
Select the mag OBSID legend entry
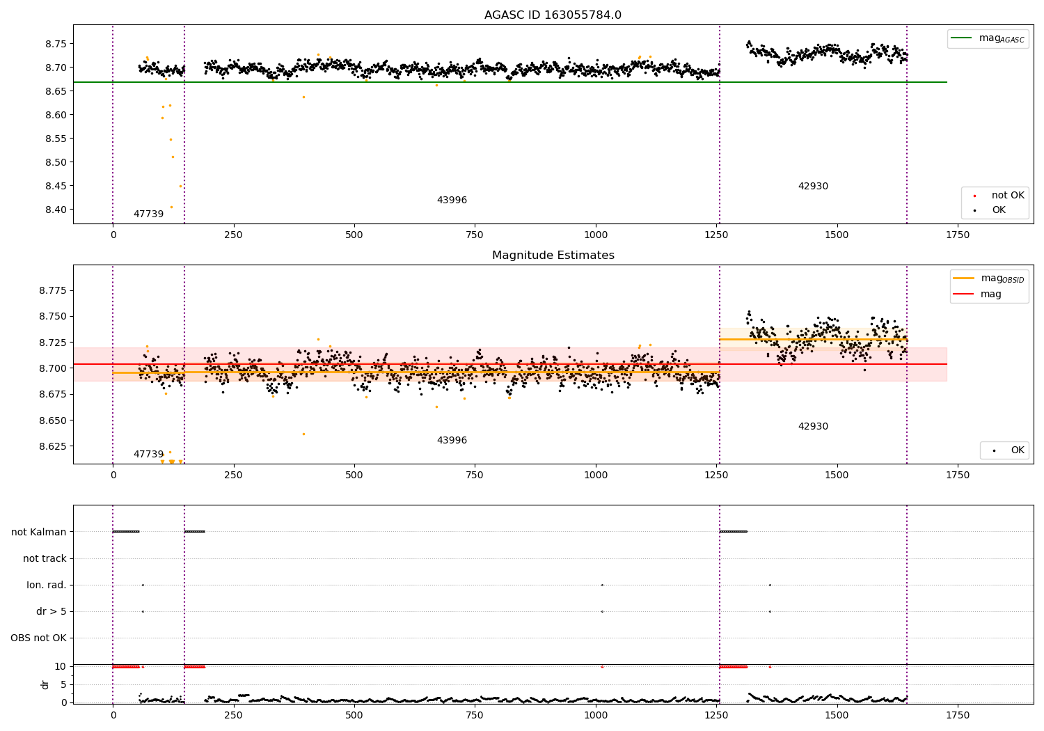(x=989, y=278)
